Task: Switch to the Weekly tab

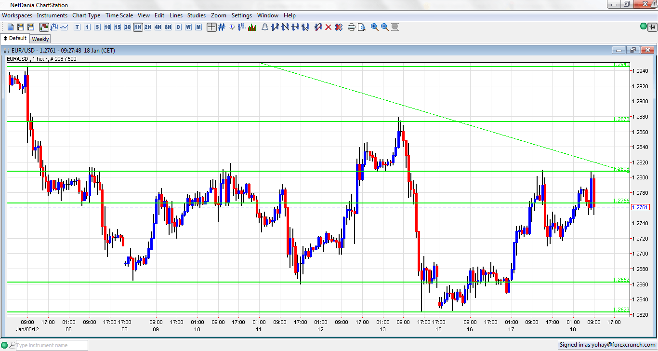Action: 40,39
